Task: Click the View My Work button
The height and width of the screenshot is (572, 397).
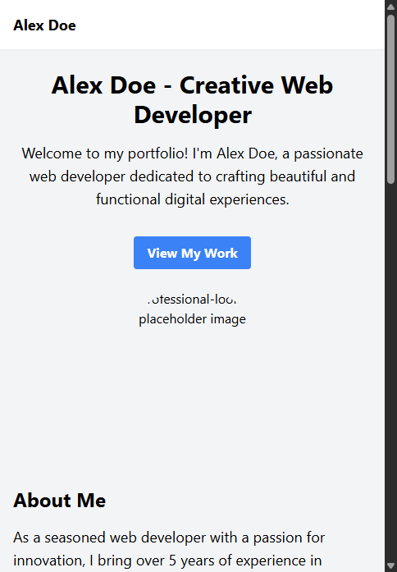Action: click(x=192, y=253)
